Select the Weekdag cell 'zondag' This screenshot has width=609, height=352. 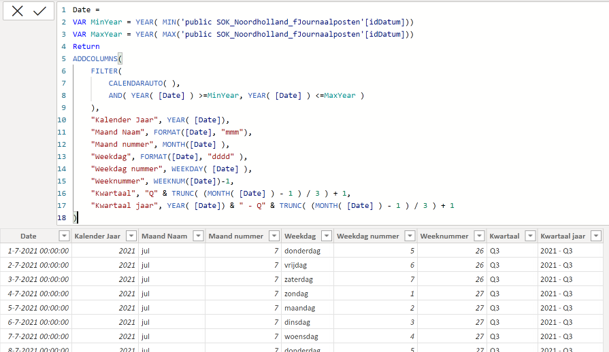[x=308, y=294]
